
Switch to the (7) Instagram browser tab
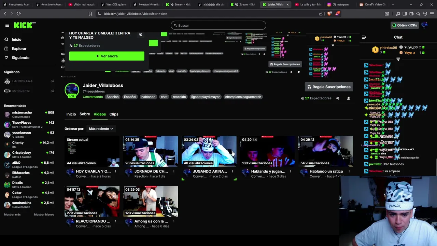tap(340, 4)
